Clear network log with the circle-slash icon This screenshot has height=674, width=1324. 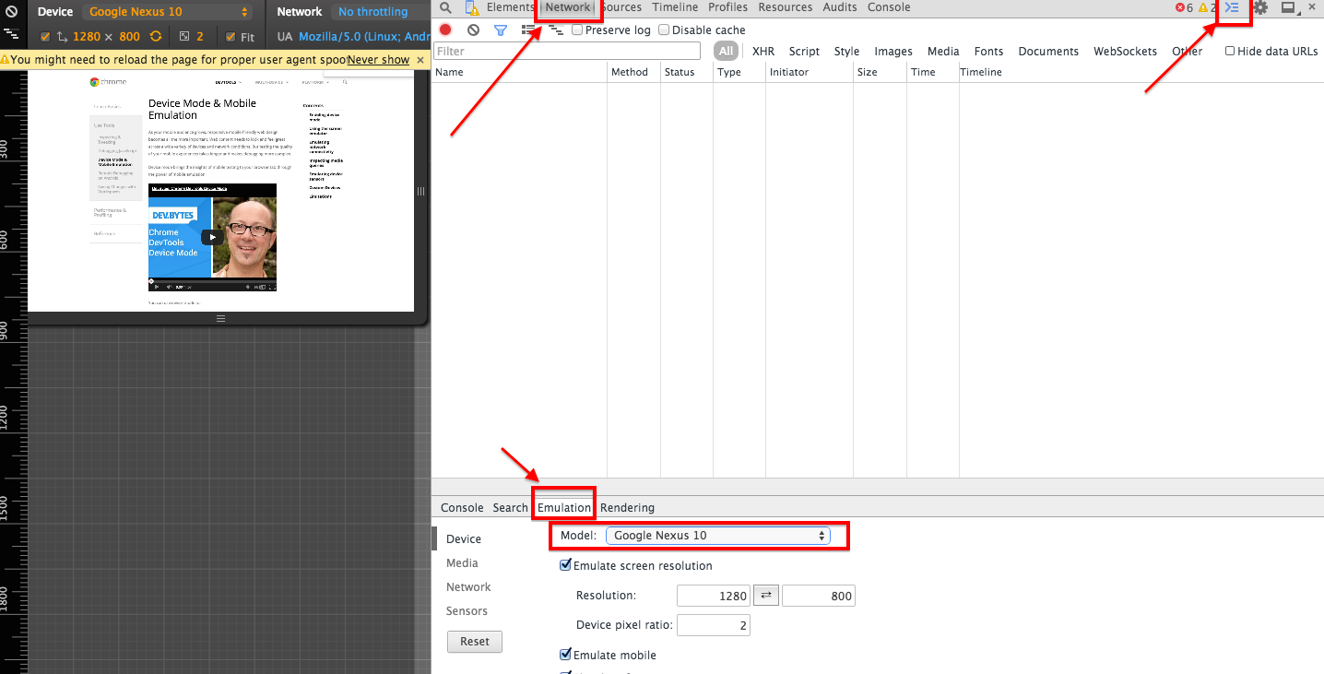click(x=473, y=30)
